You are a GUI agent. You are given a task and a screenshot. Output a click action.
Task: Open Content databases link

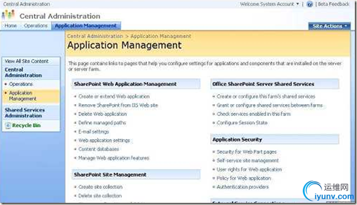click(99, 149)
